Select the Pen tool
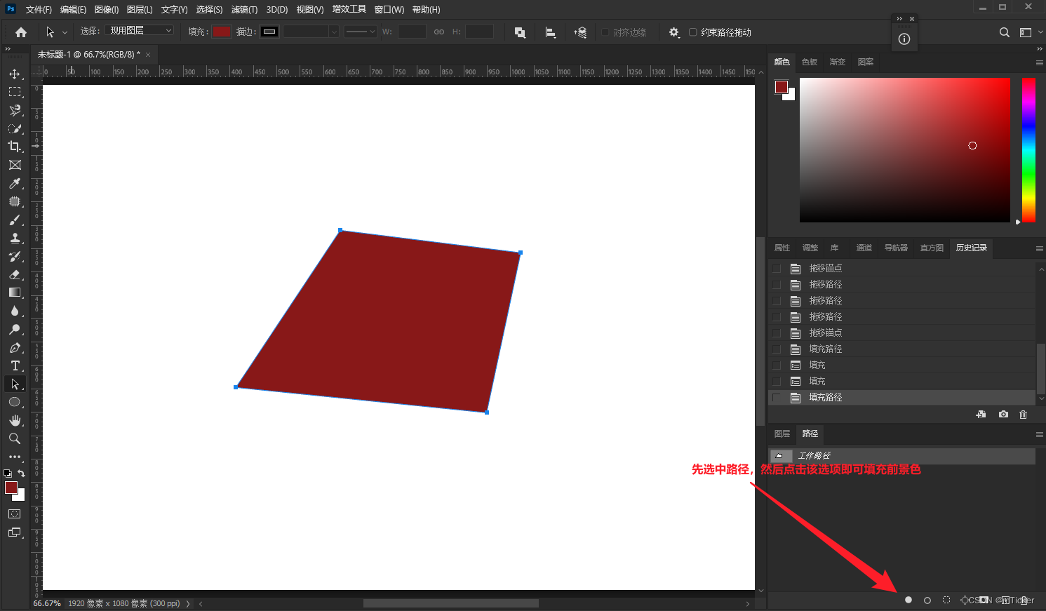Image resolution: width=1046 pixels, height=611 pixels. click(15, 347)
